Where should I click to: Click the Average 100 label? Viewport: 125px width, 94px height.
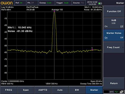click(x=57, y=10)
